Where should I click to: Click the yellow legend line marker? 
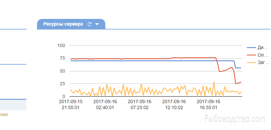point(251,63)
